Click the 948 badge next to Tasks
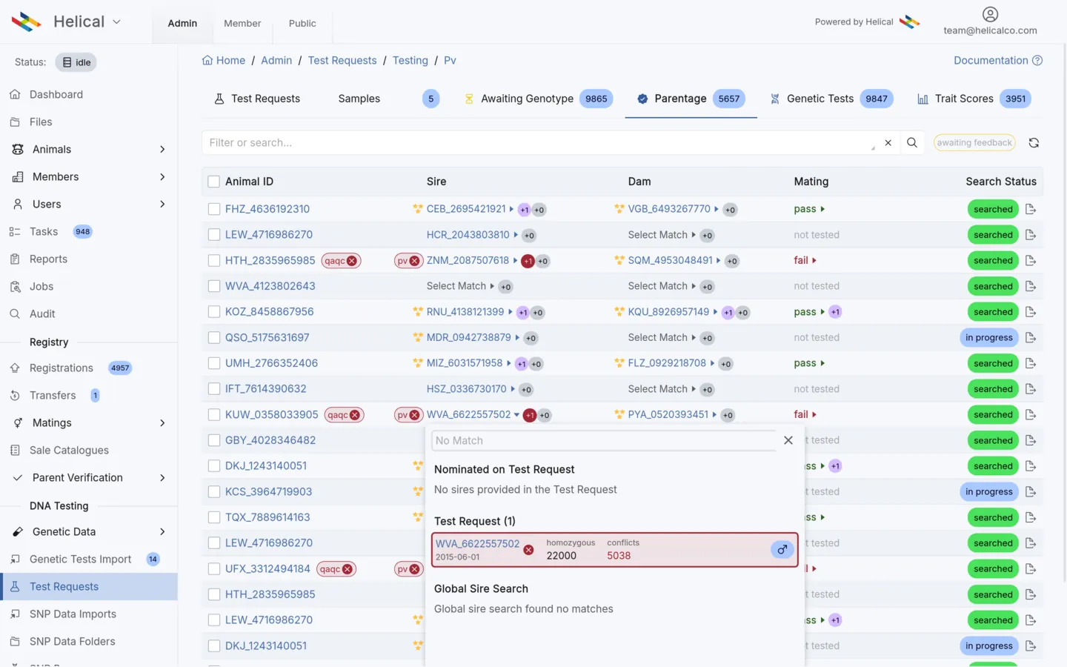Image resolution: width=1067 pixels, height=667 pixels. click(x=82, y=231)
